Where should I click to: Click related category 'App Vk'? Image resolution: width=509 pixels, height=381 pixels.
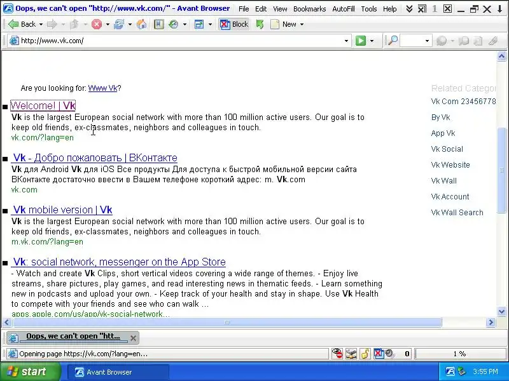443,133
